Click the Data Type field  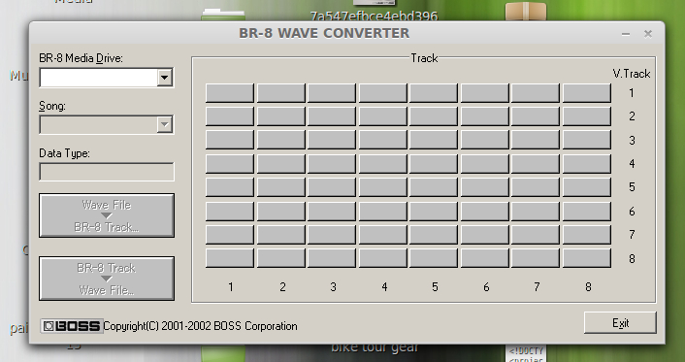click(107, 172)
